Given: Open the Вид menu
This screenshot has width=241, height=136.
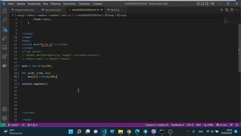Looking at the screenshot, I should tap(46, 3).
